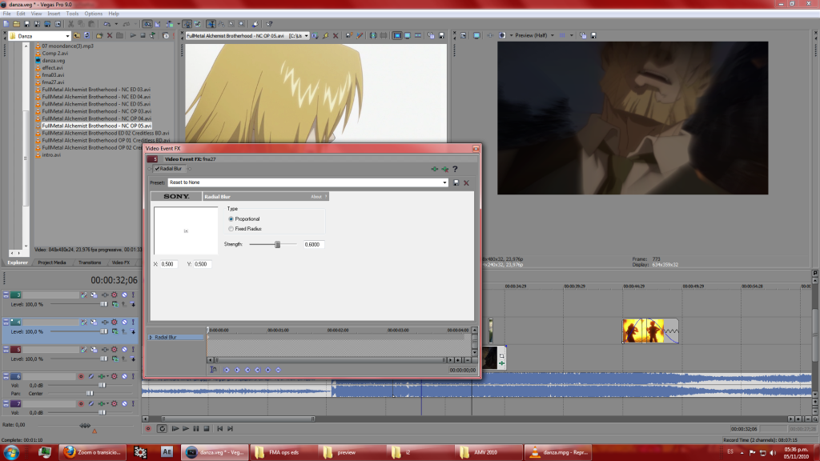This screenshot has height=461, width=820.
Task: Click the Remove red X icon in Trimmer toolbar
Action: coord(336,35)
